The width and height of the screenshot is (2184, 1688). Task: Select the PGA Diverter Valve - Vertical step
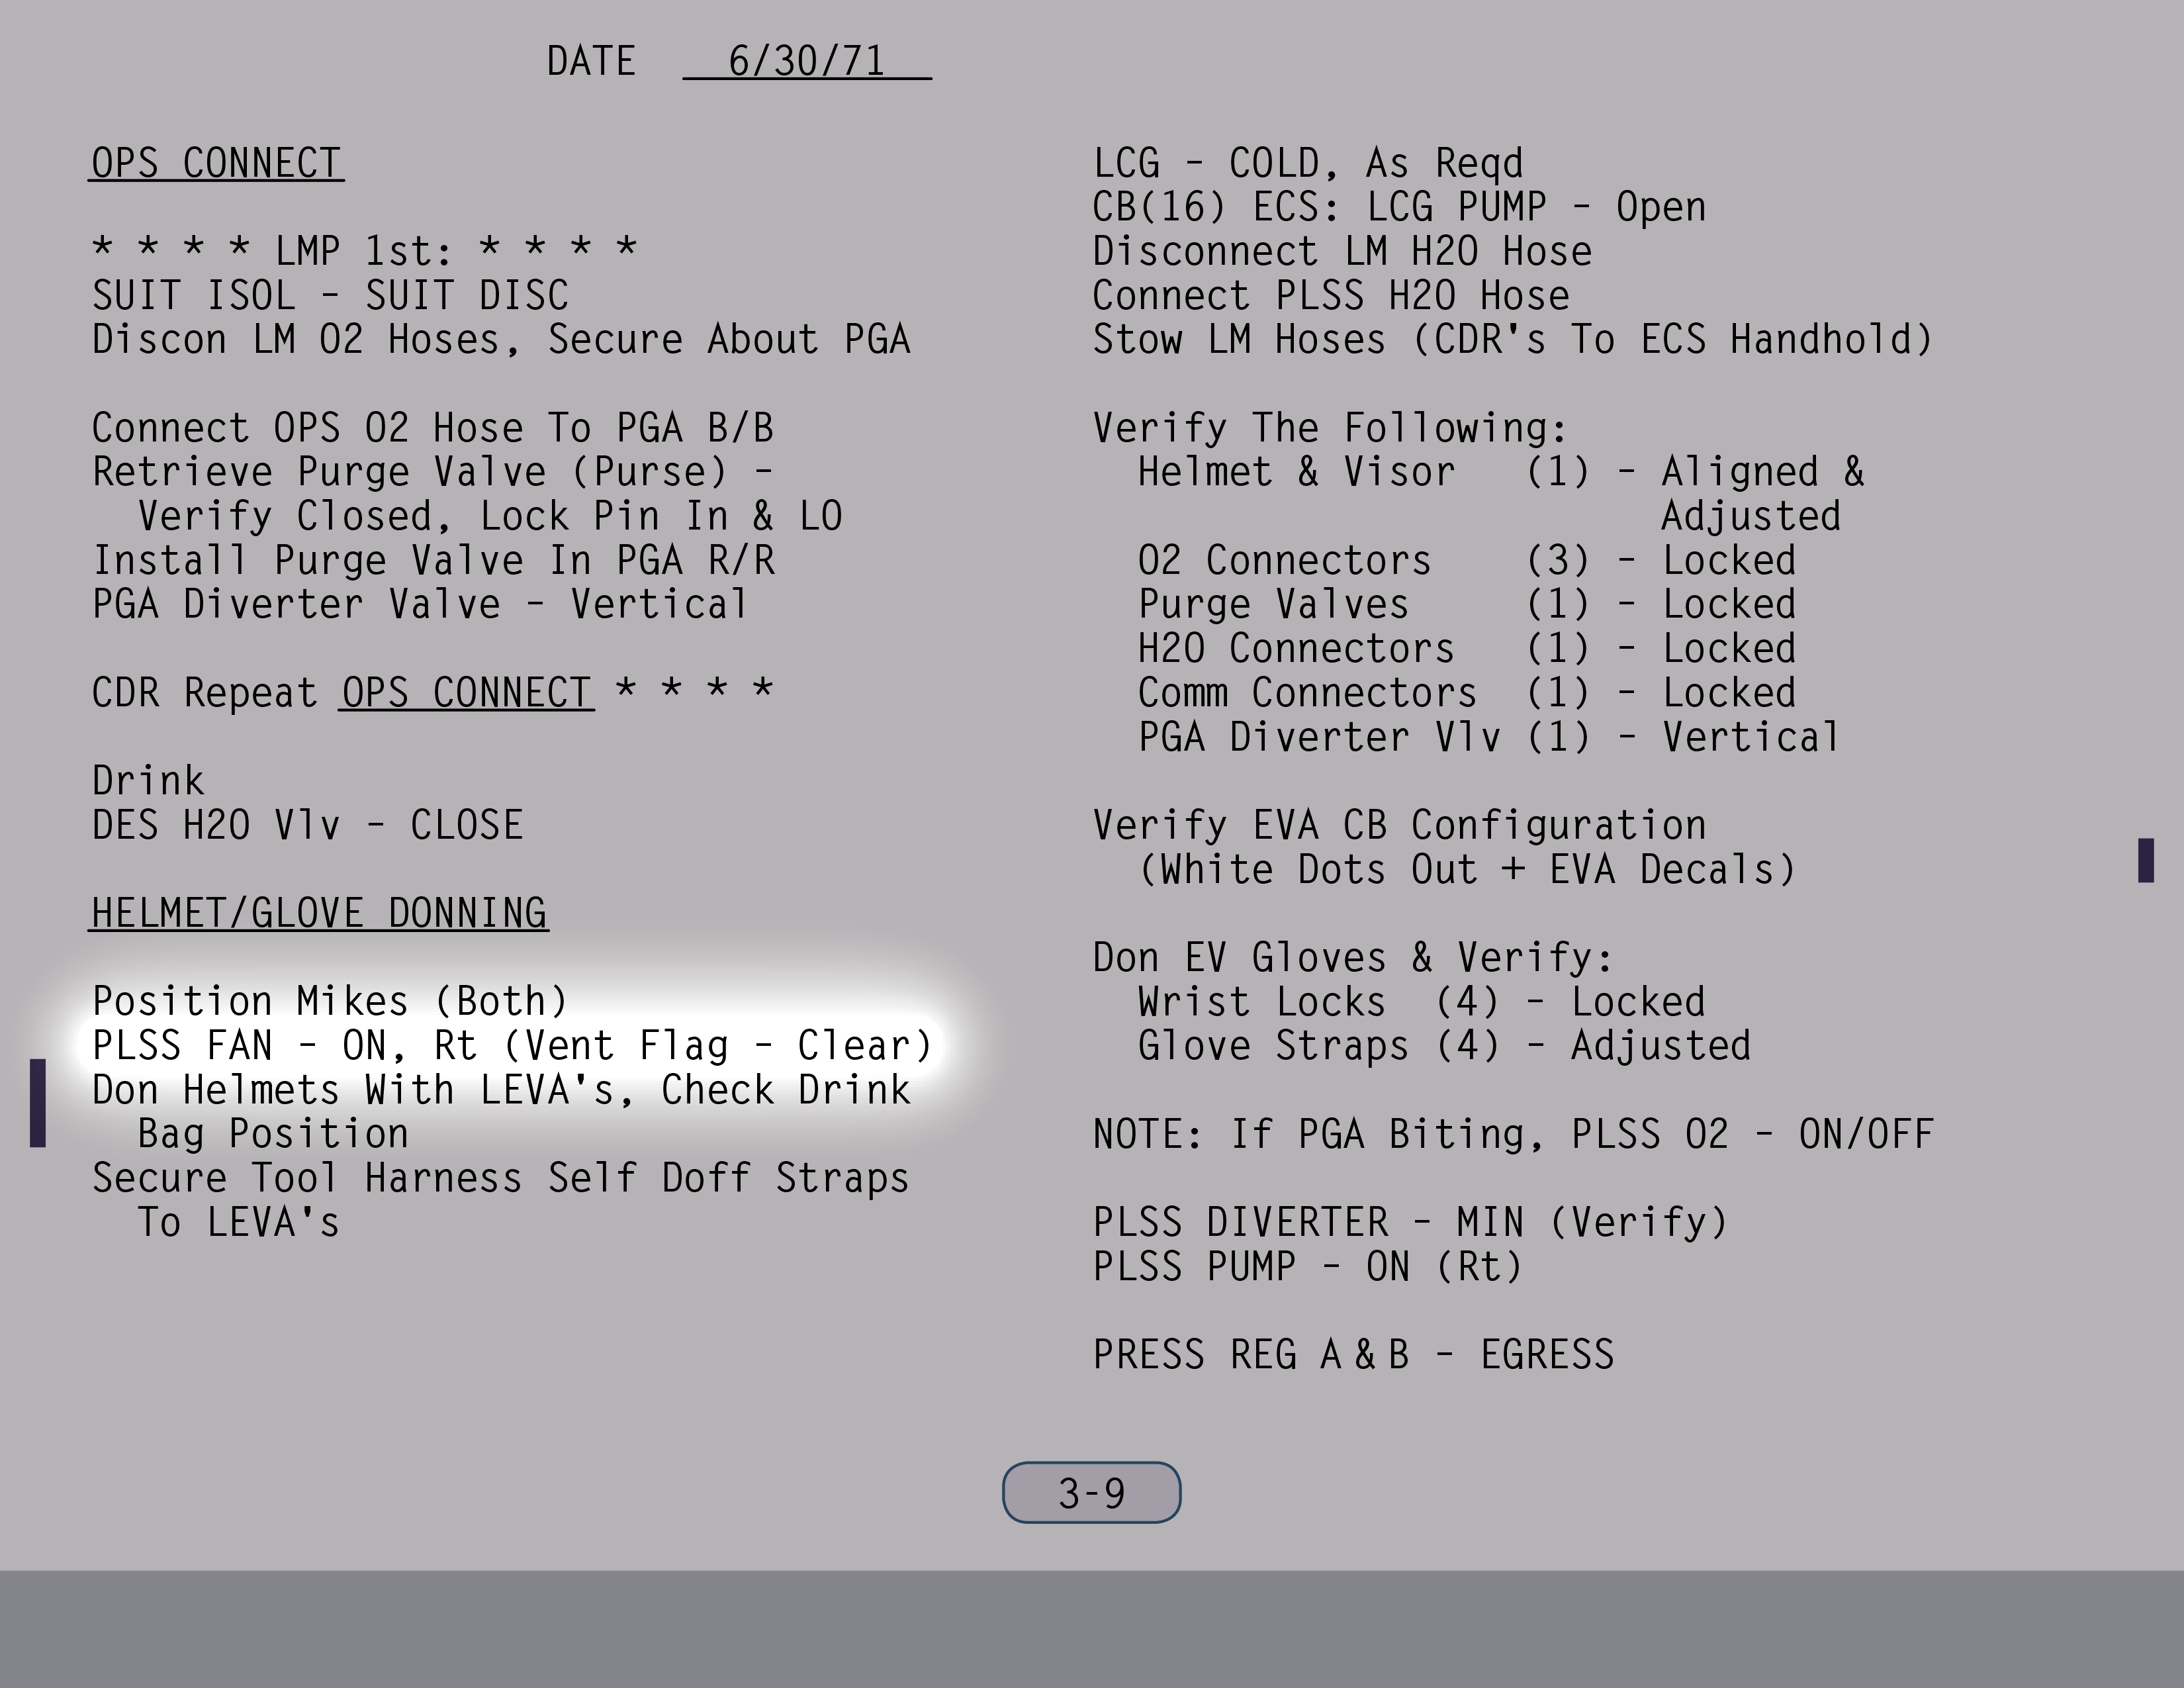tap(420, 605)
